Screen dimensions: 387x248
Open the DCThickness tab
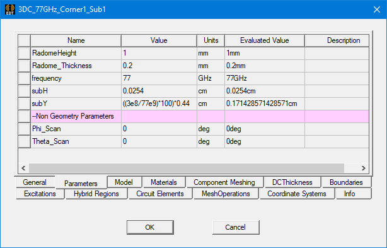[x=292, y=182]
